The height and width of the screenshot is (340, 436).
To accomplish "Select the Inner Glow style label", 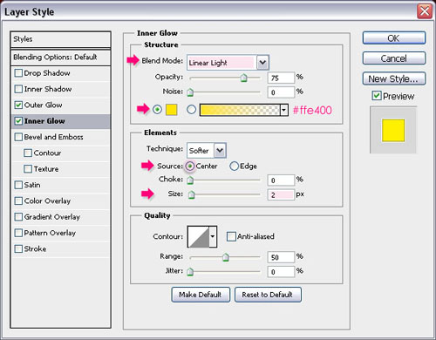I will (x=44, y=121).
